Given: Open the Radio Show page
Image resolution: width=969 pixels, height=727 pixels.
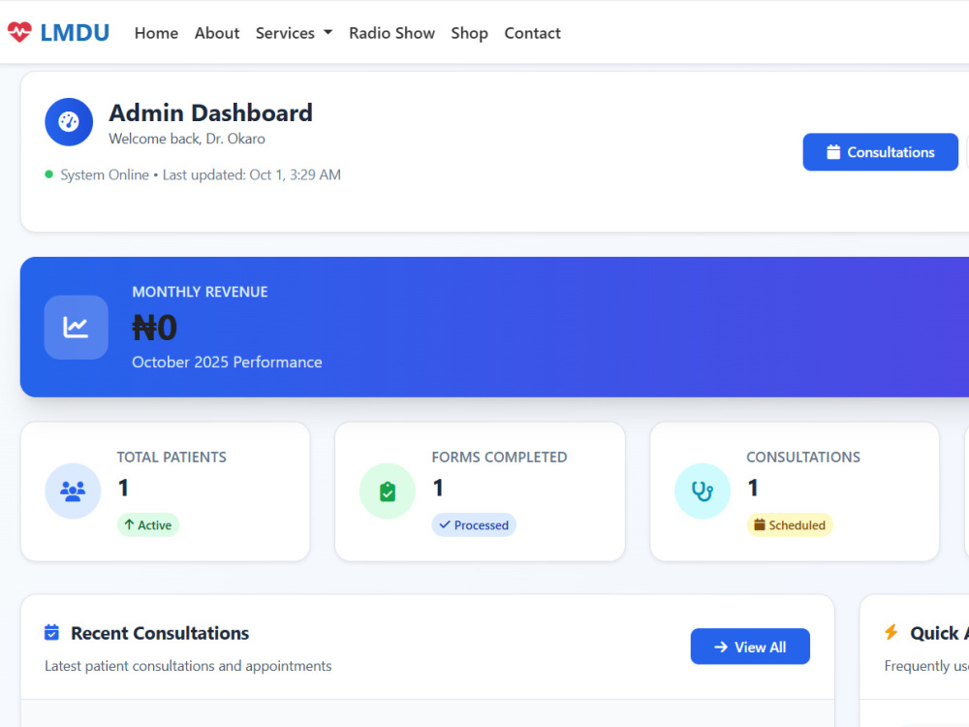Looking at the screenshot, I should (391, 33).
